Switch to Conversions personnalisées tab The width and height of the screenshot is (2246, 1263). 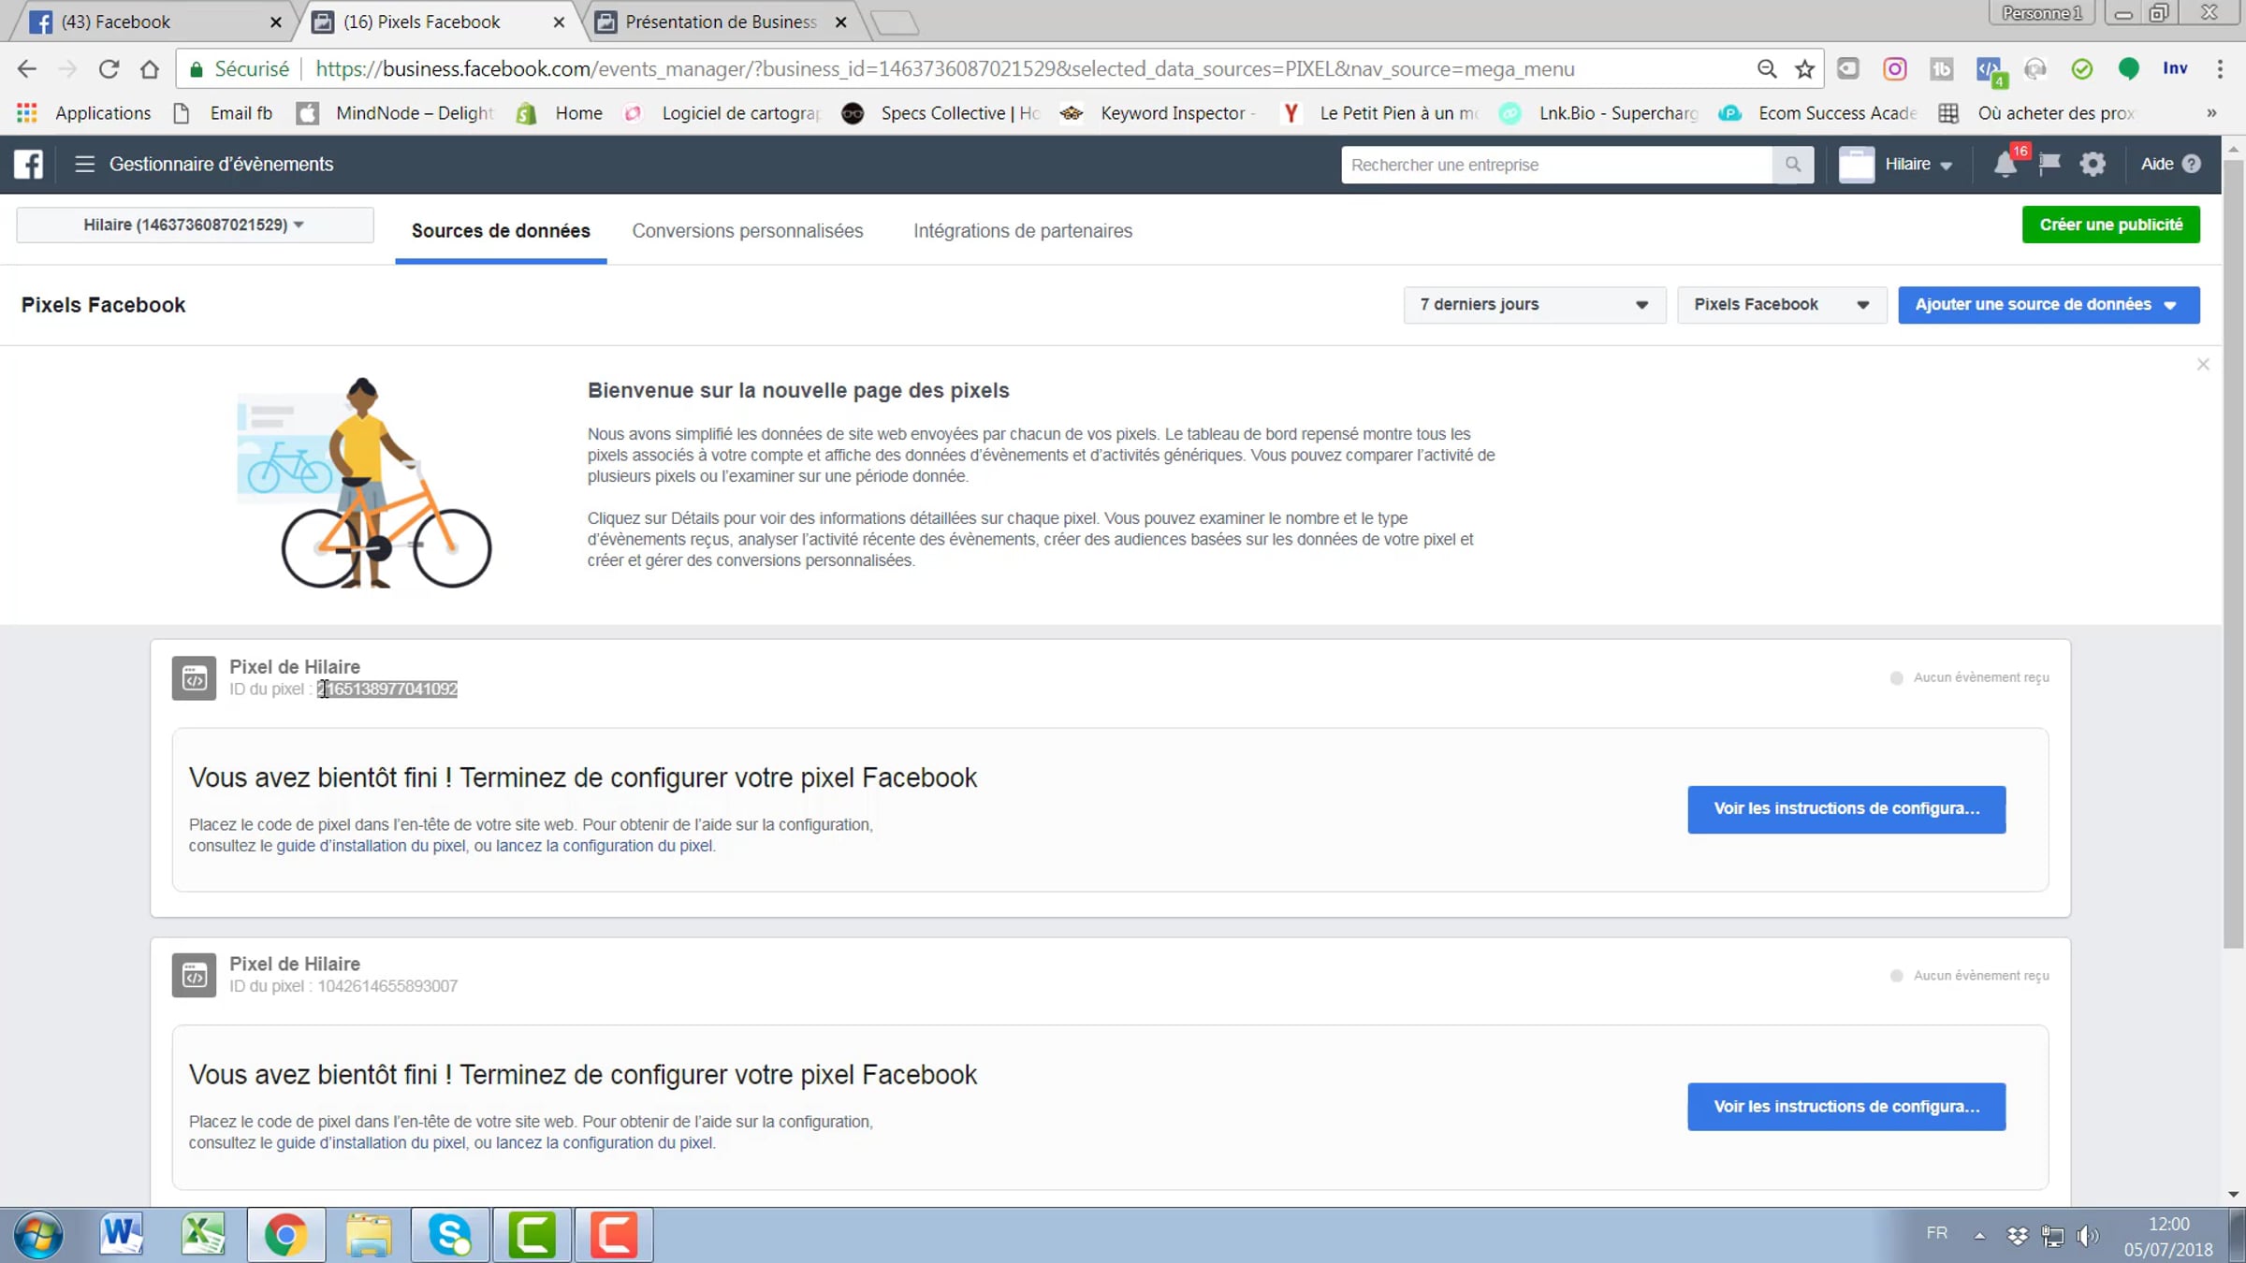747,231
